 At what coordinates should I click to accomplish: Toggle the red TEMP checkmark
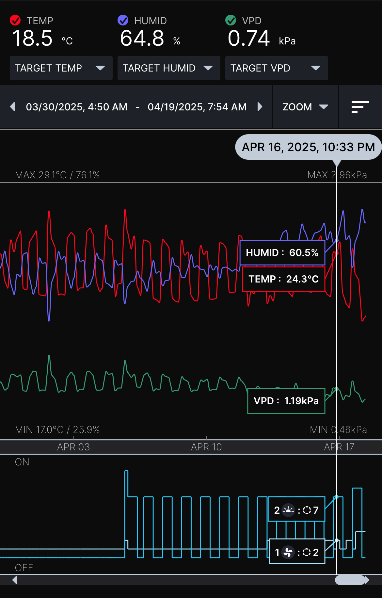click(x=15, y=20)
